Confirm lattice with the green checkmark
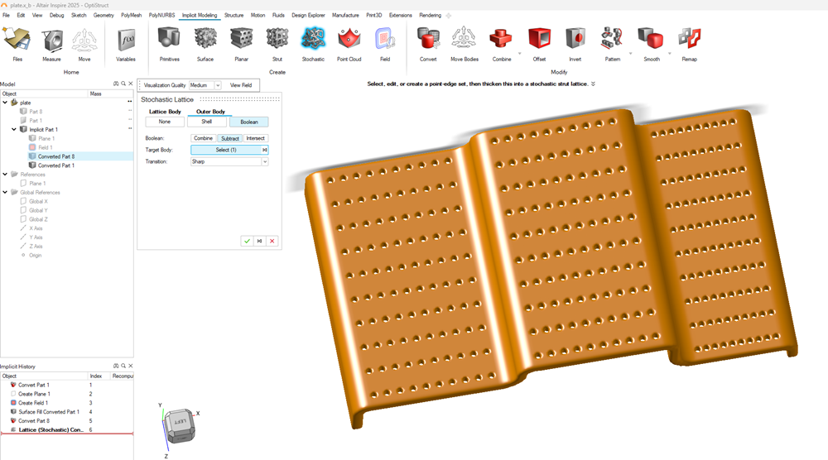 [247, 241]
